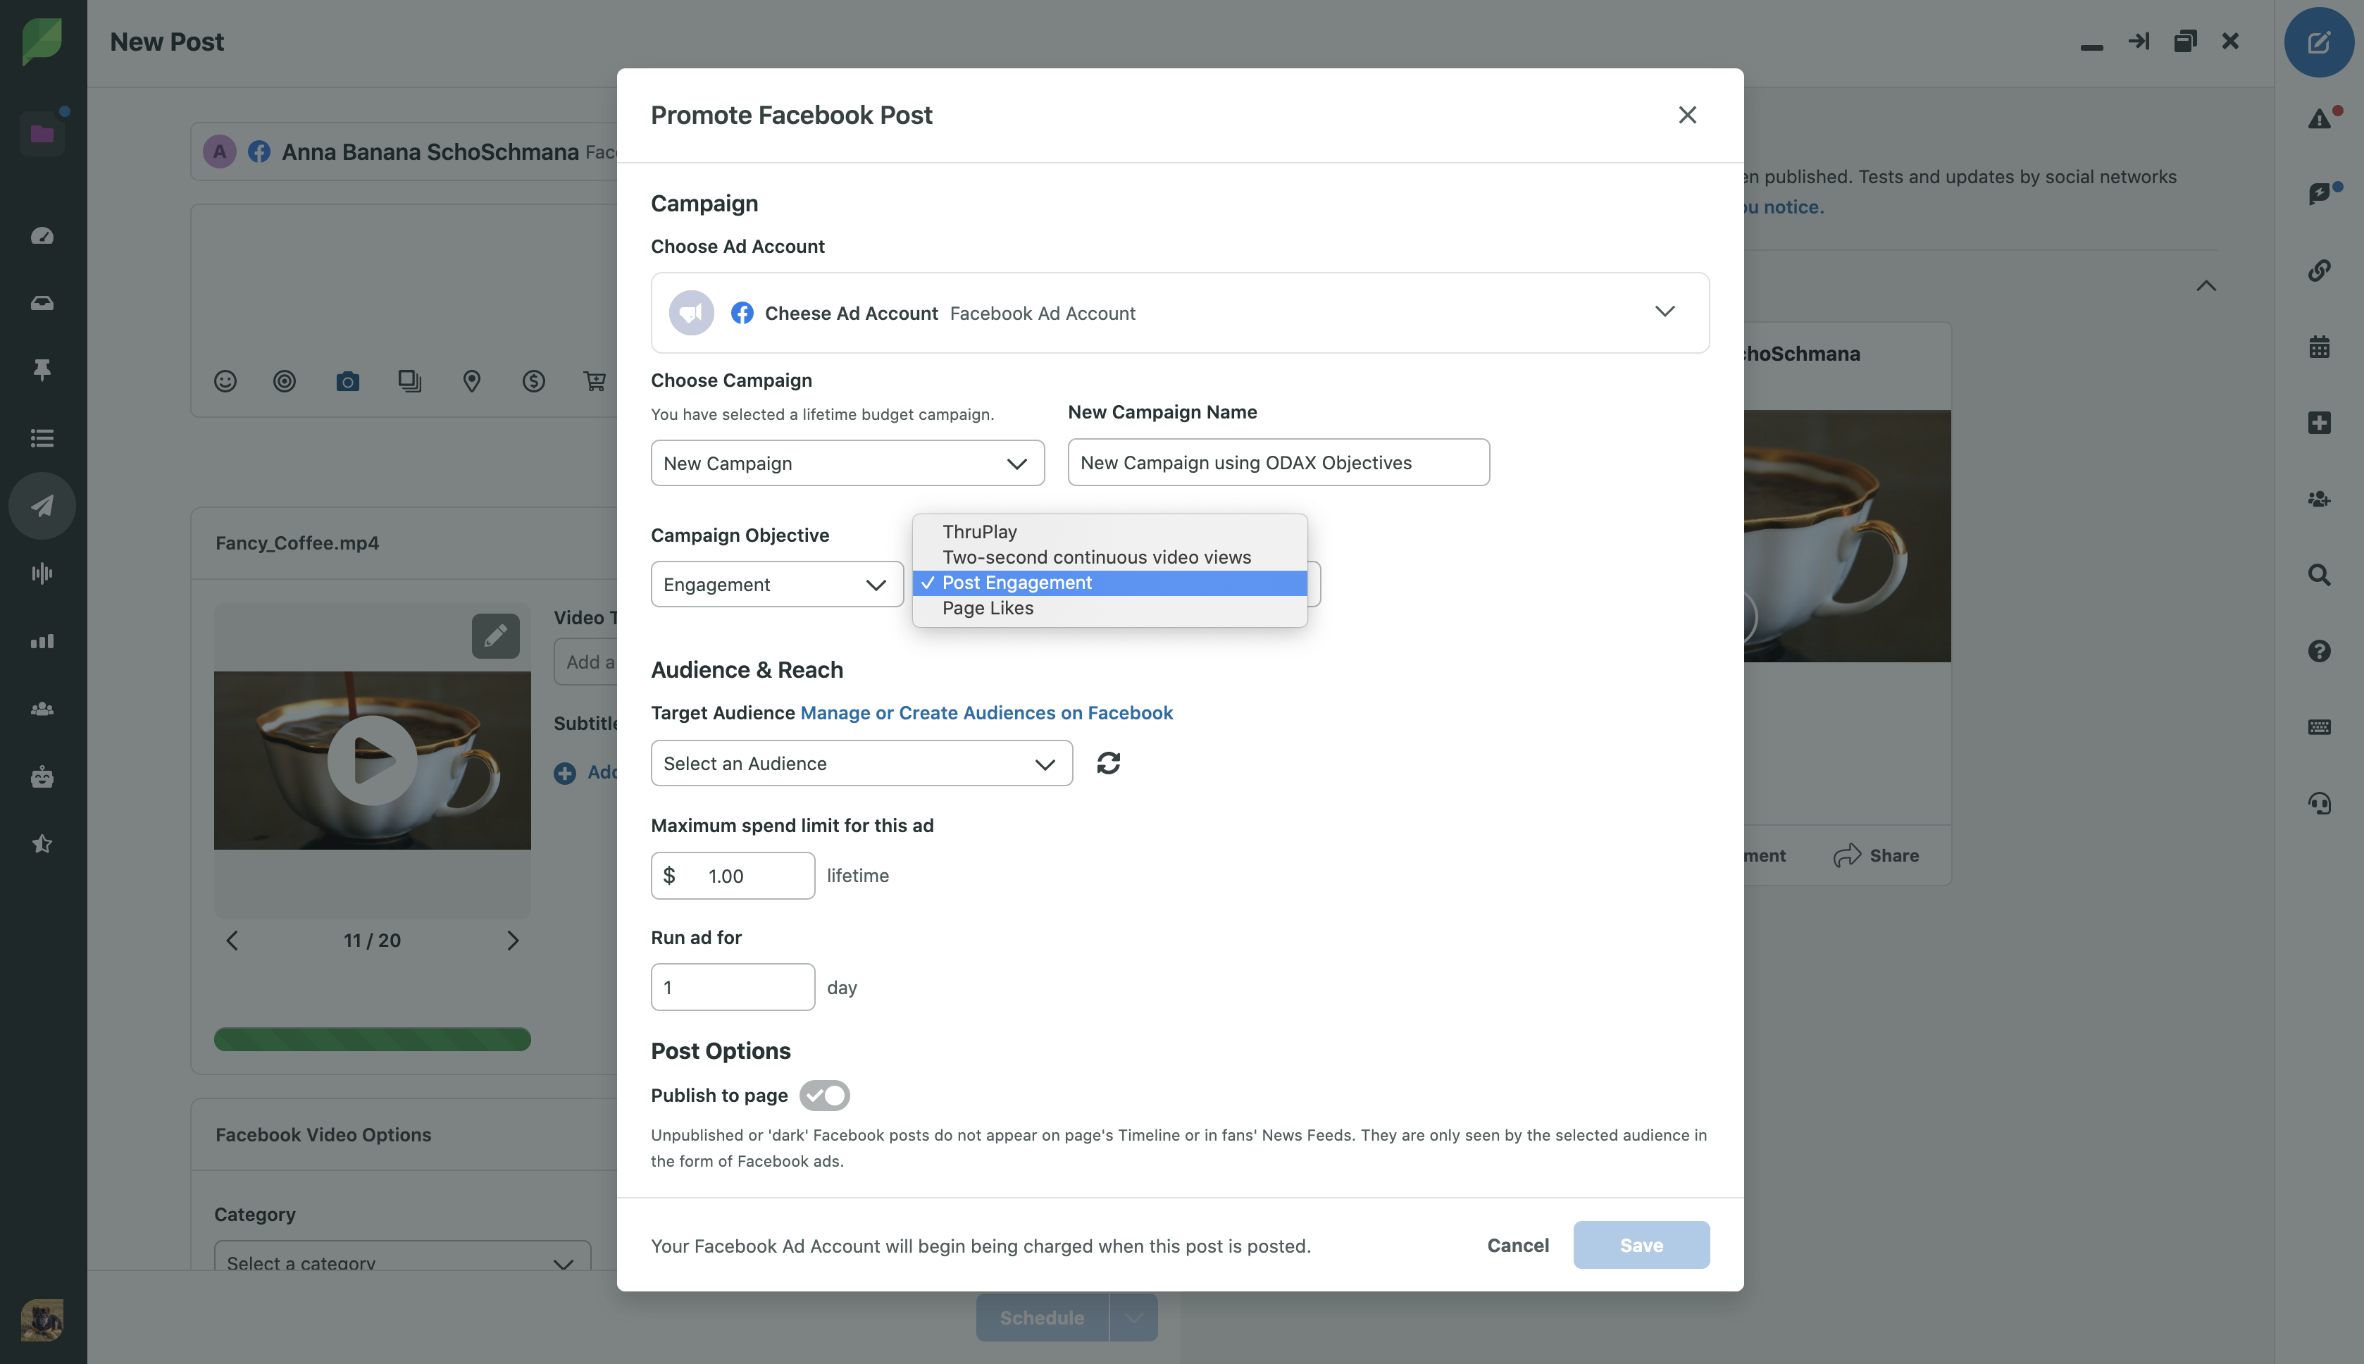Open the Select an Audience dropdown

point(861,764)
